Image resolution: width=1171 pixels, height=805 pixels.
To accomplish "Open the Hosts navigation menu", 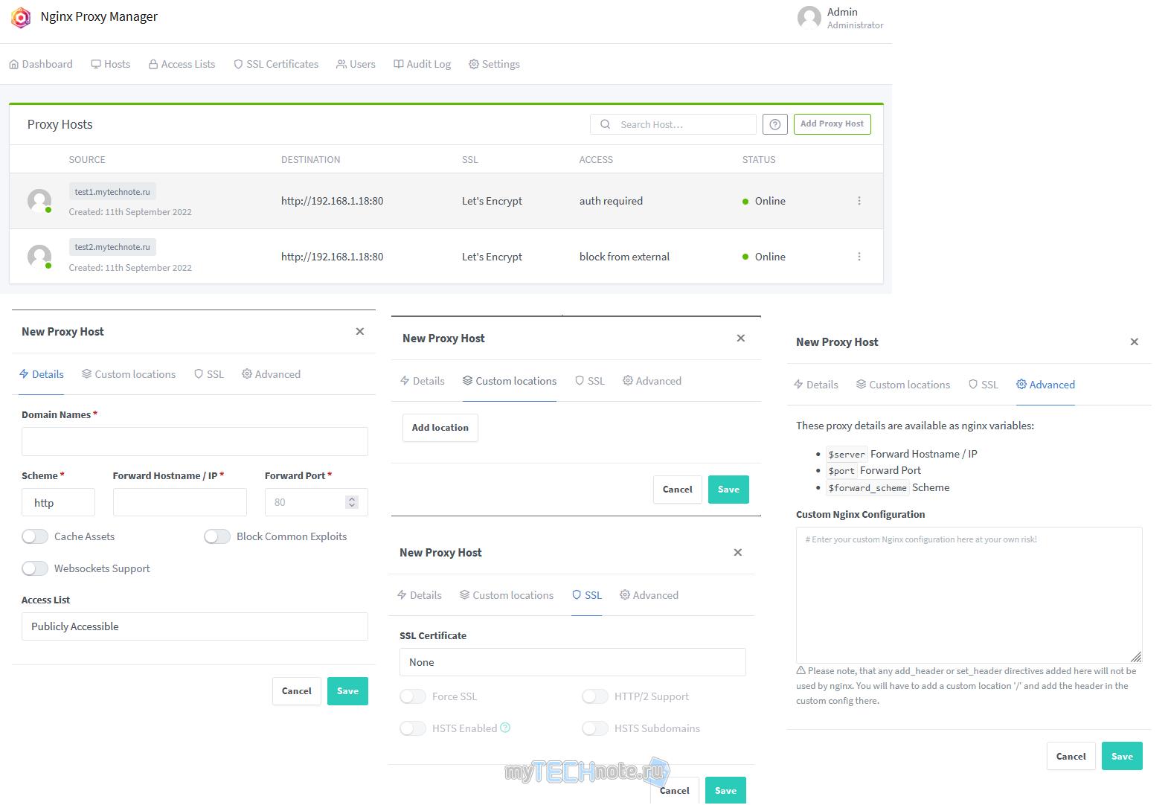I will (x=110, y=64).
